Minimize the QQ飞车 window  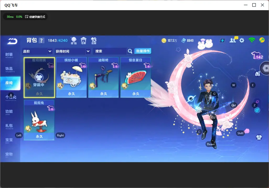pyautogui.click(x=246, y=5)
